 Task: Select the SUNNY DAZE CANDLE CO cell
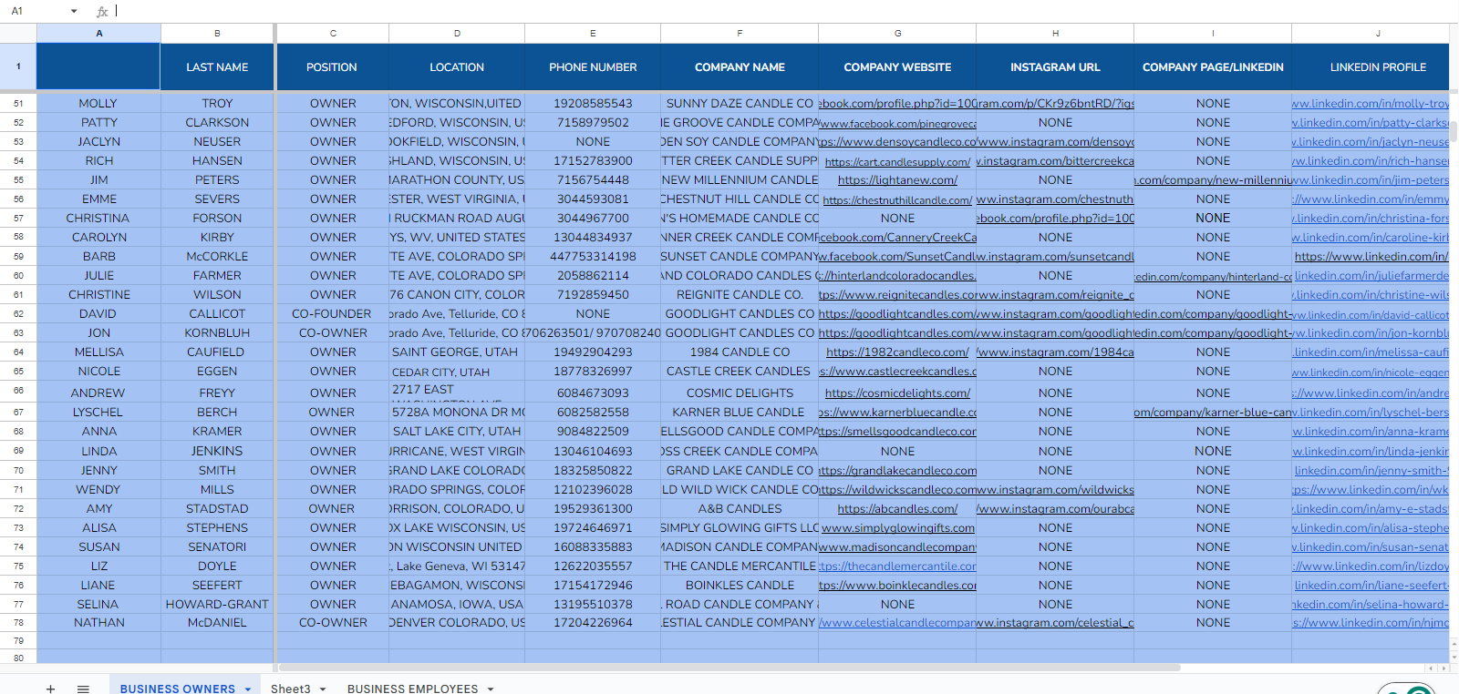[740, 104]
